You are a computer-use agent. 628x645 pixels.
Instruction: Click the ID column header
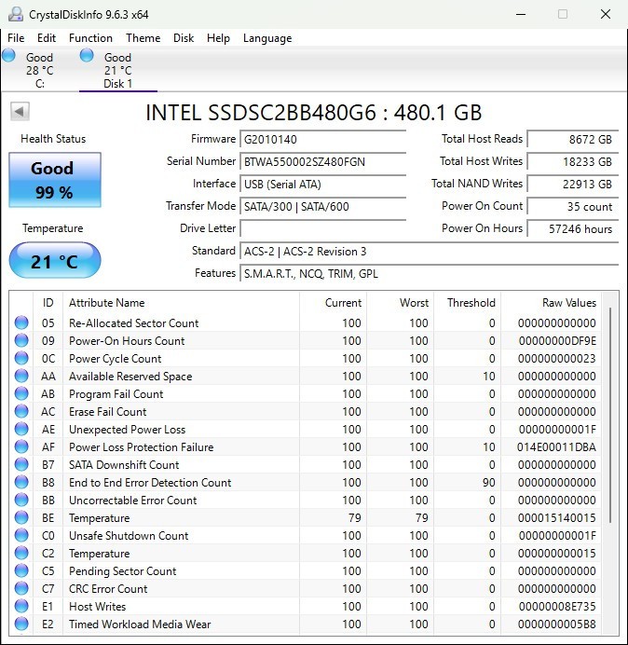coord(48,303)
